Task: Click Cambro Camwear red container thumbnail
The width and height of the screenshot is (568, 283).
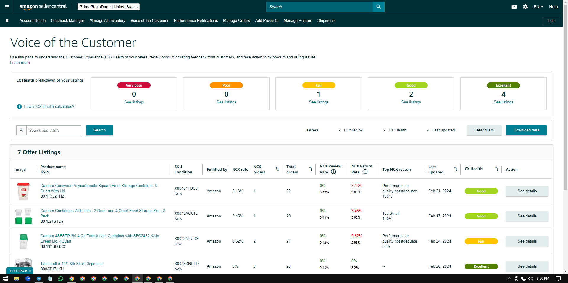Action: (x=23, y=191)
